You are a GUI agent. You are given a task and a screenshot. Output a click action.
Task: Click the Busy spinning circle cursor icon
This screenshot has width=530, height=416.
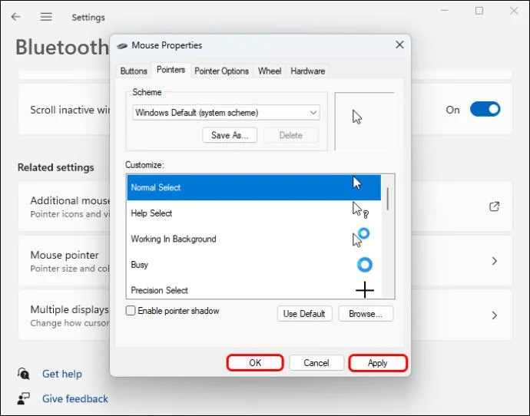pyautogui.click(x=364, y=264)
